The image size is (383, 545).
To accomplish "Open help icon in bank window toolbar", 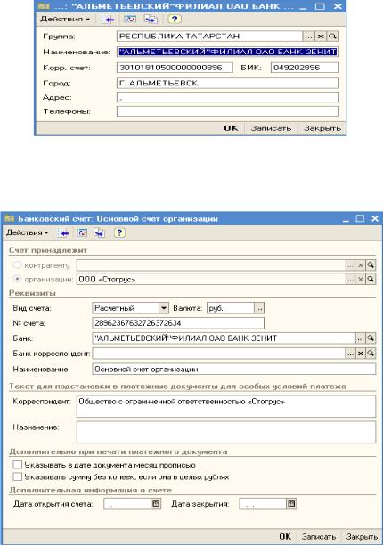I will click(x=174, y=19).
